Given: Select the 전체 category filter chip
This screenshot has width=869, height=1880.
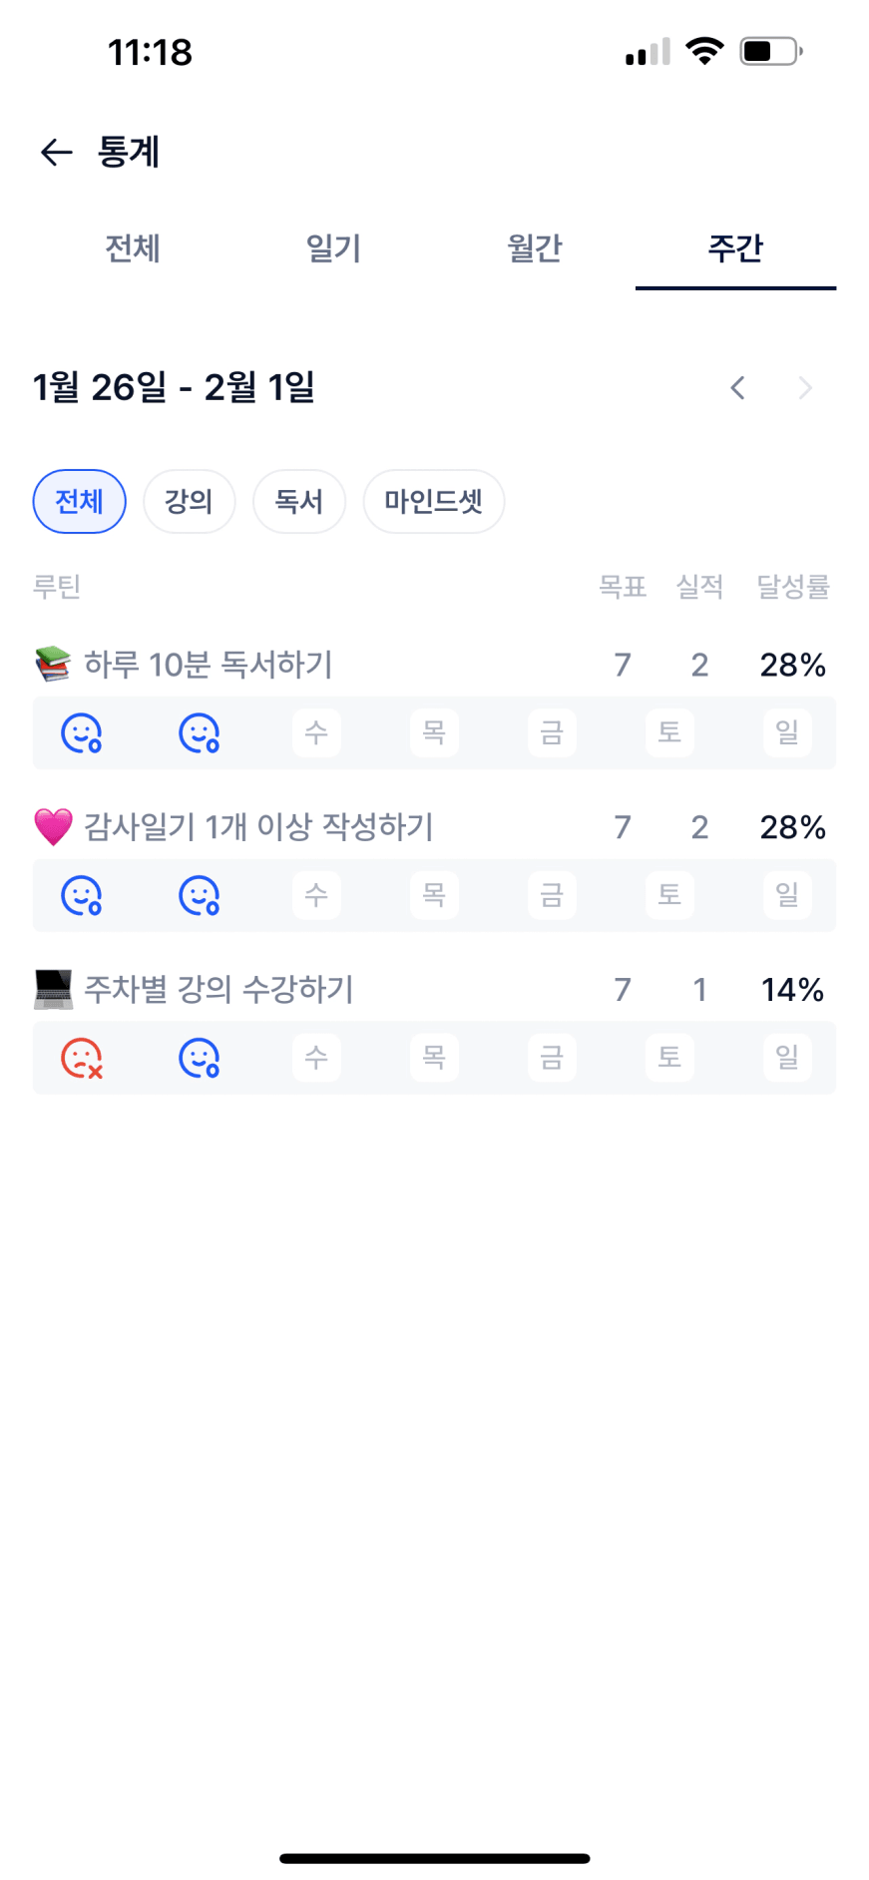Looking at the screenshot, I should (80, 501).
